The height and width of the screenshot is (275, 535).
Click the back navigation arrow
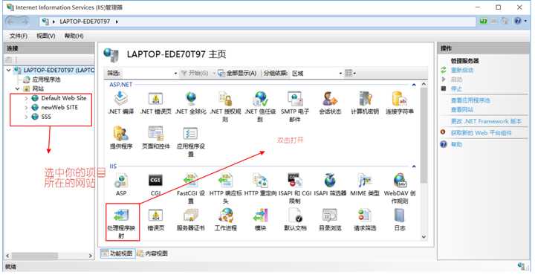coord(11,22)
